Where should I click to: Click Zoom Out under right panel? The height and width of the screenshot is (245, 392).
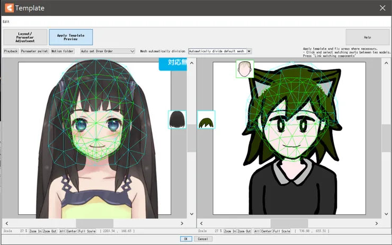click(x=244, y=231)
